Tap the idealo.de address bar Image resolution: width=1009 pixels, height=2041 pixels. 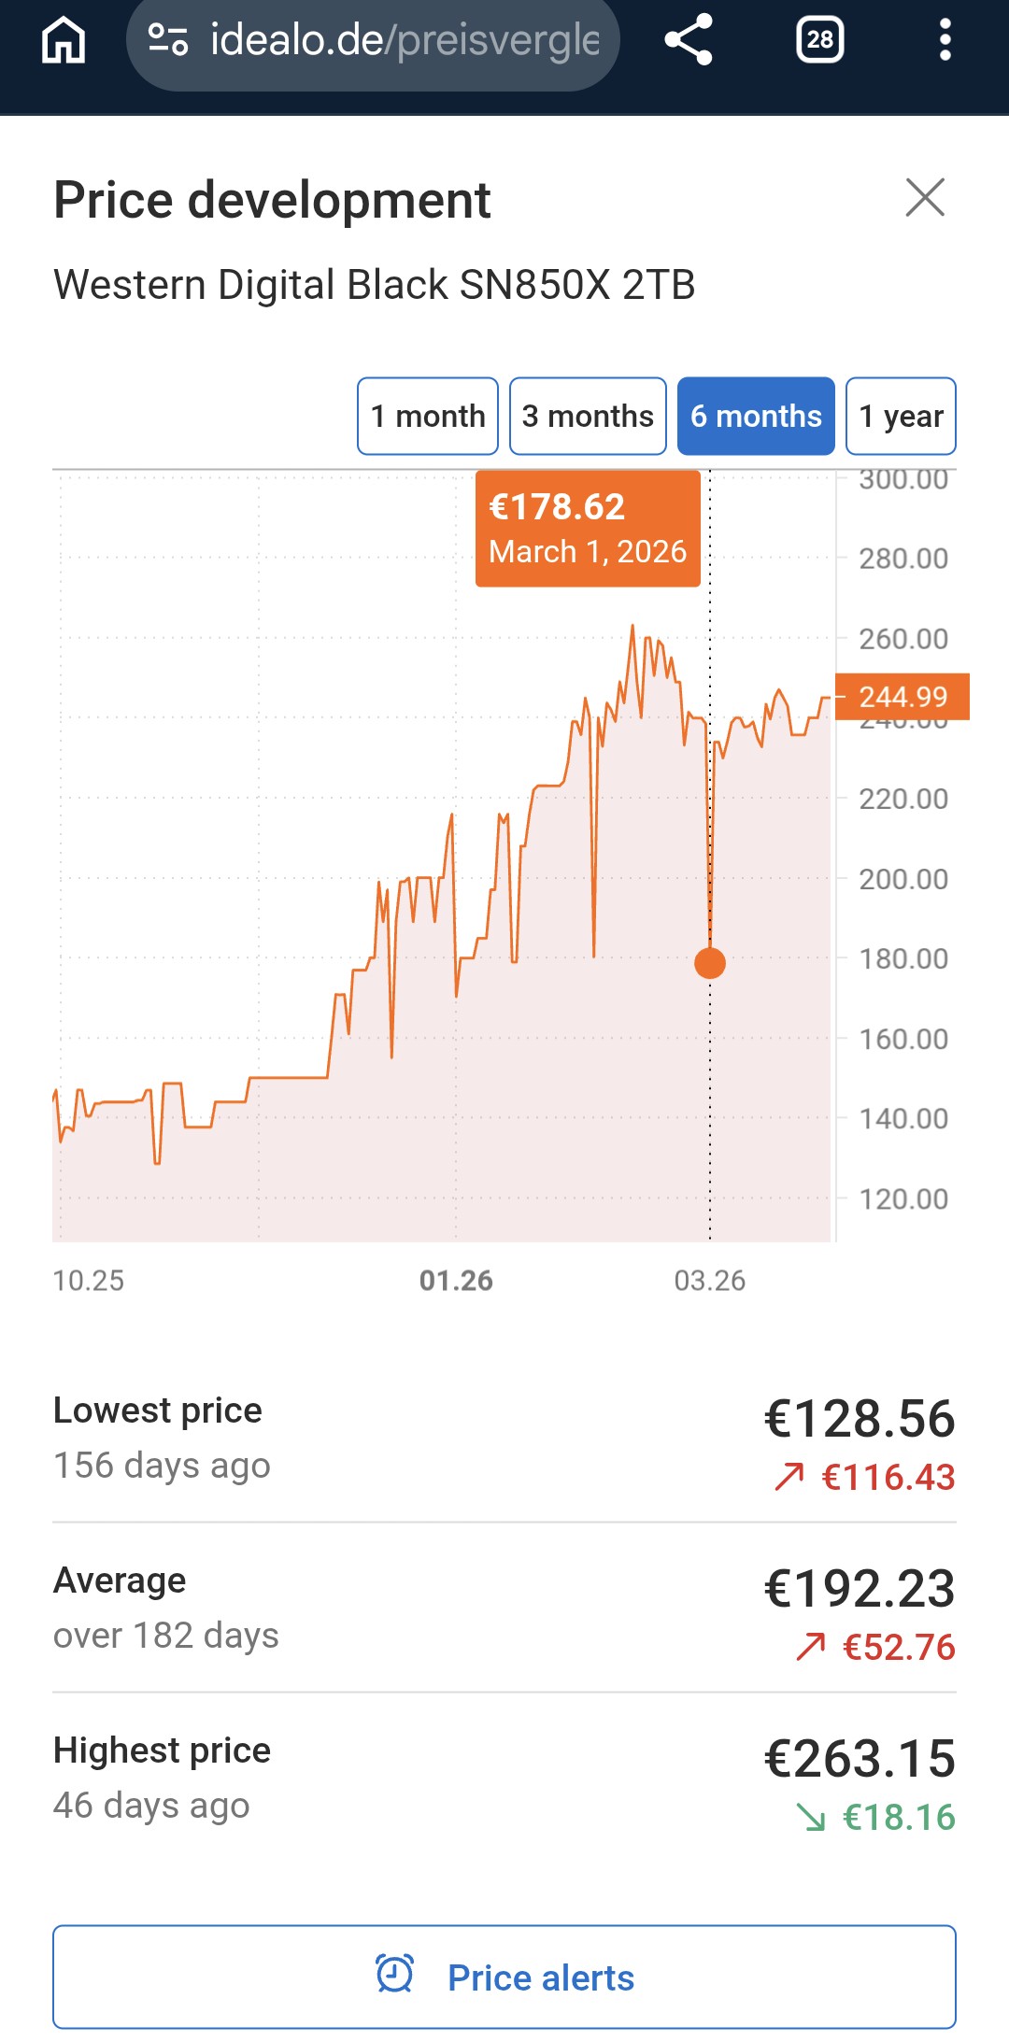(404, 40)
